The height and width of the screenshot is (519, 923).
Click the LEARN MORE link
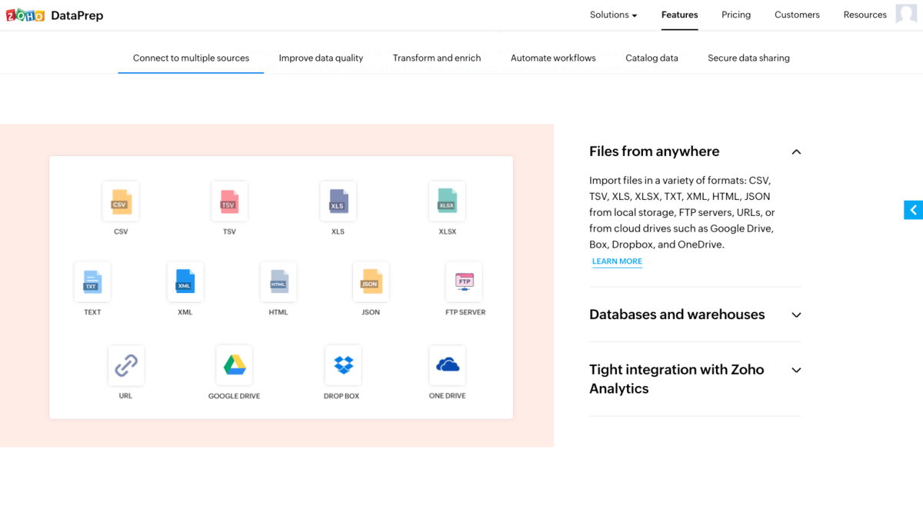pyautogui.click(x=617, y=261)
